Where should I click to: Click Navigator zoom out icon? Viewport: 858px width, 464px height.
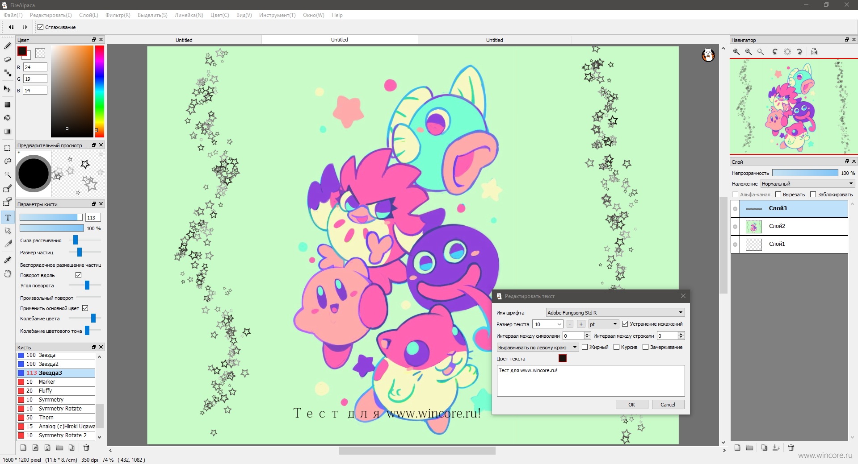click(748, 52)
